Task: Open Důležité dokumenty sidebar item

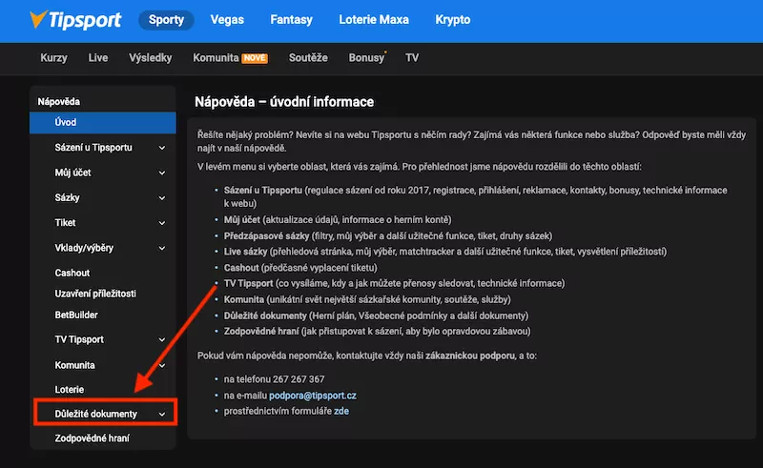Action: coord(96,414)
